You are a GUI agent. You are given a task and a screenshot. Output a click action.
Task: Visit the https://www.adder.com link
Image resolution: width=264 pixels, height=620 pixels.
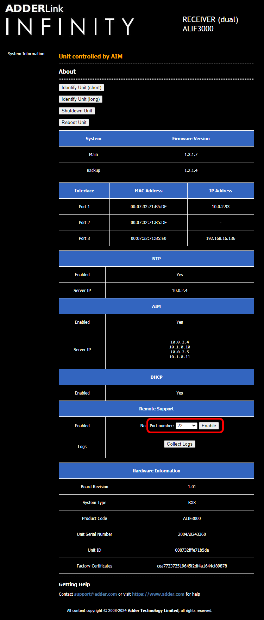(158, 594)
